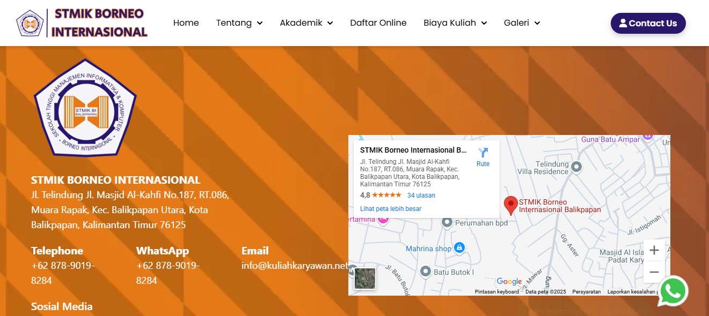Expand the Biaya Kuliah dropdown menu
This screenshot has width=709, height=316.
click(x=455, y=23)
